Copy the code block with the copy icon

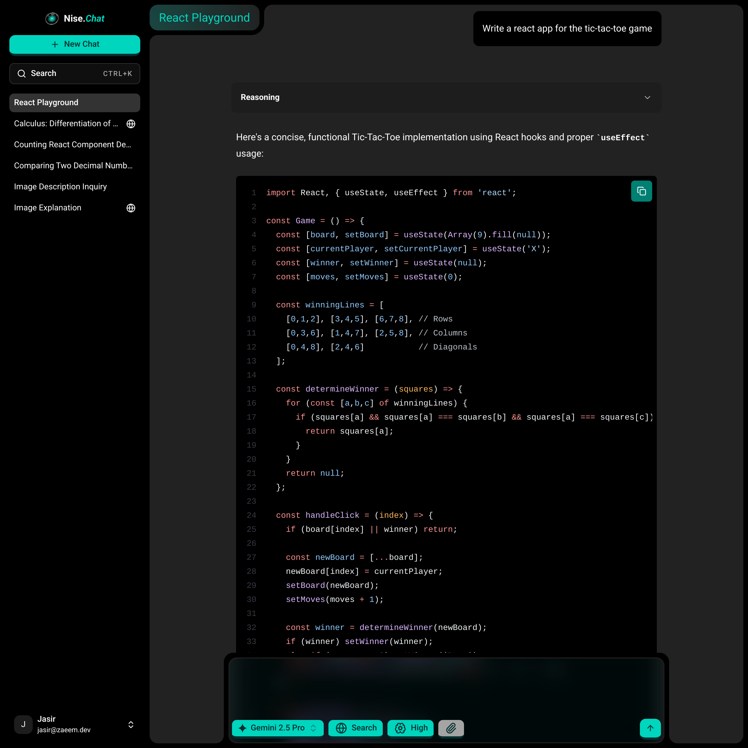[x=641, y=191]
